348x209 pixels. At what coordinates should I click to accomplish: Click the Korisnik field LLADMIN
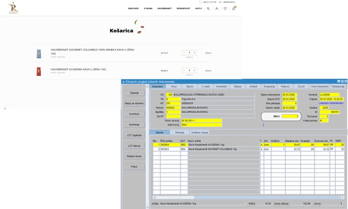point(329,94)
